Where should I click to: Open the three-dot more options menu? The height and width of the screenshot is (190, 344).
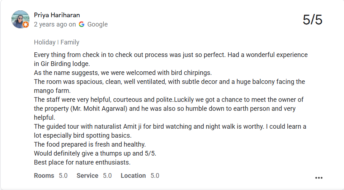[x=319, y=178]
